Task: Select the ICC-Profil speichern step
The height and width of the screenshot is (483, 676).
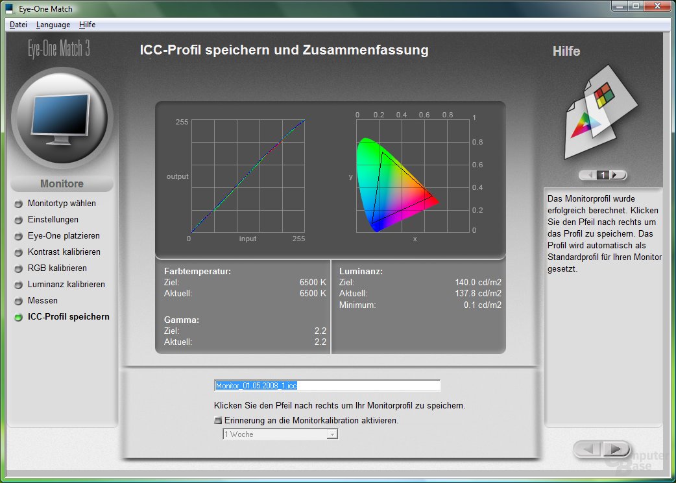Action: 68,316
